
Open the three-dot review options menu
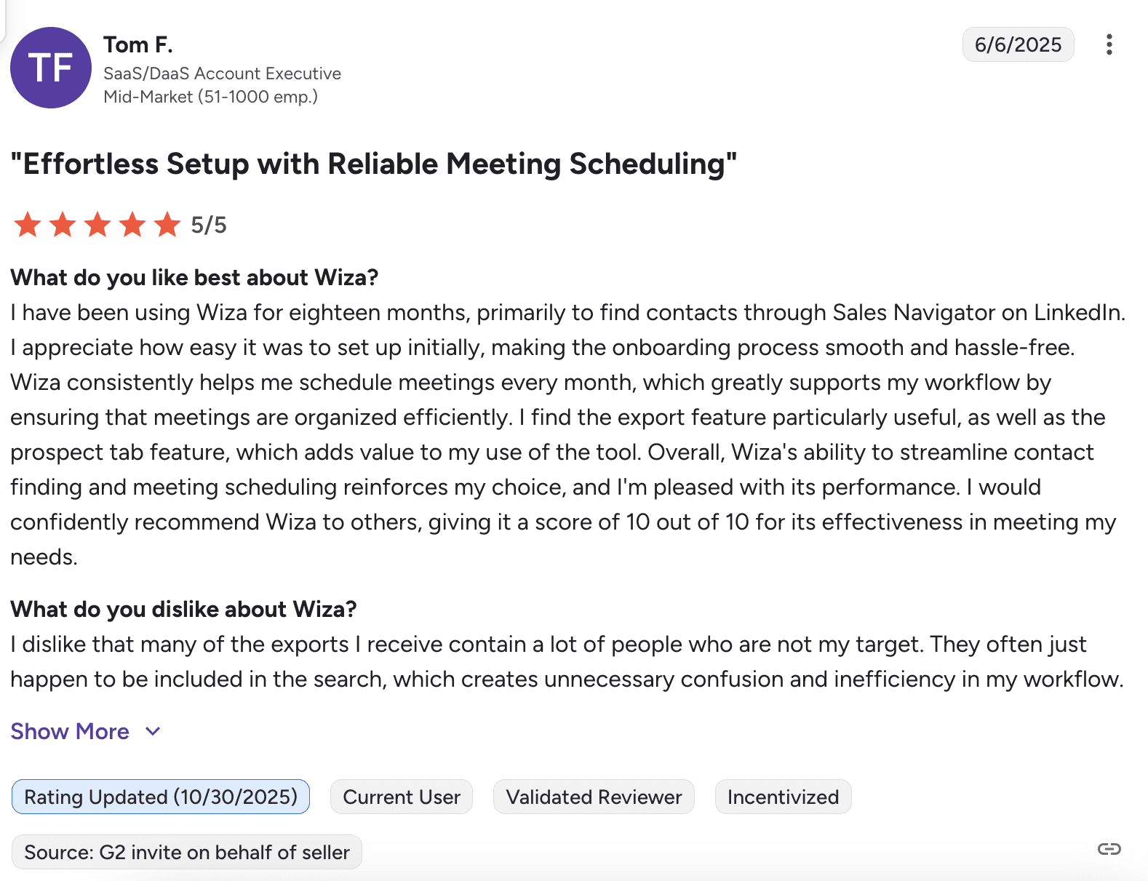[x=1109, y=44]
